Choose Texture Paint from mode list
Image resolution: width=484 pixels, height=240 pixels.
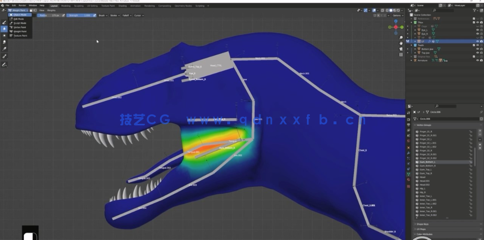[x=20, y=36]
